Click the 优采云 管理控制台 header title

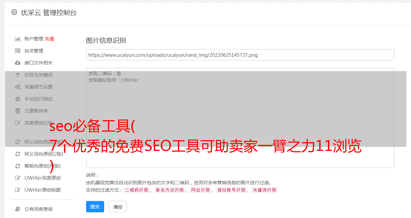pos(49,13)
